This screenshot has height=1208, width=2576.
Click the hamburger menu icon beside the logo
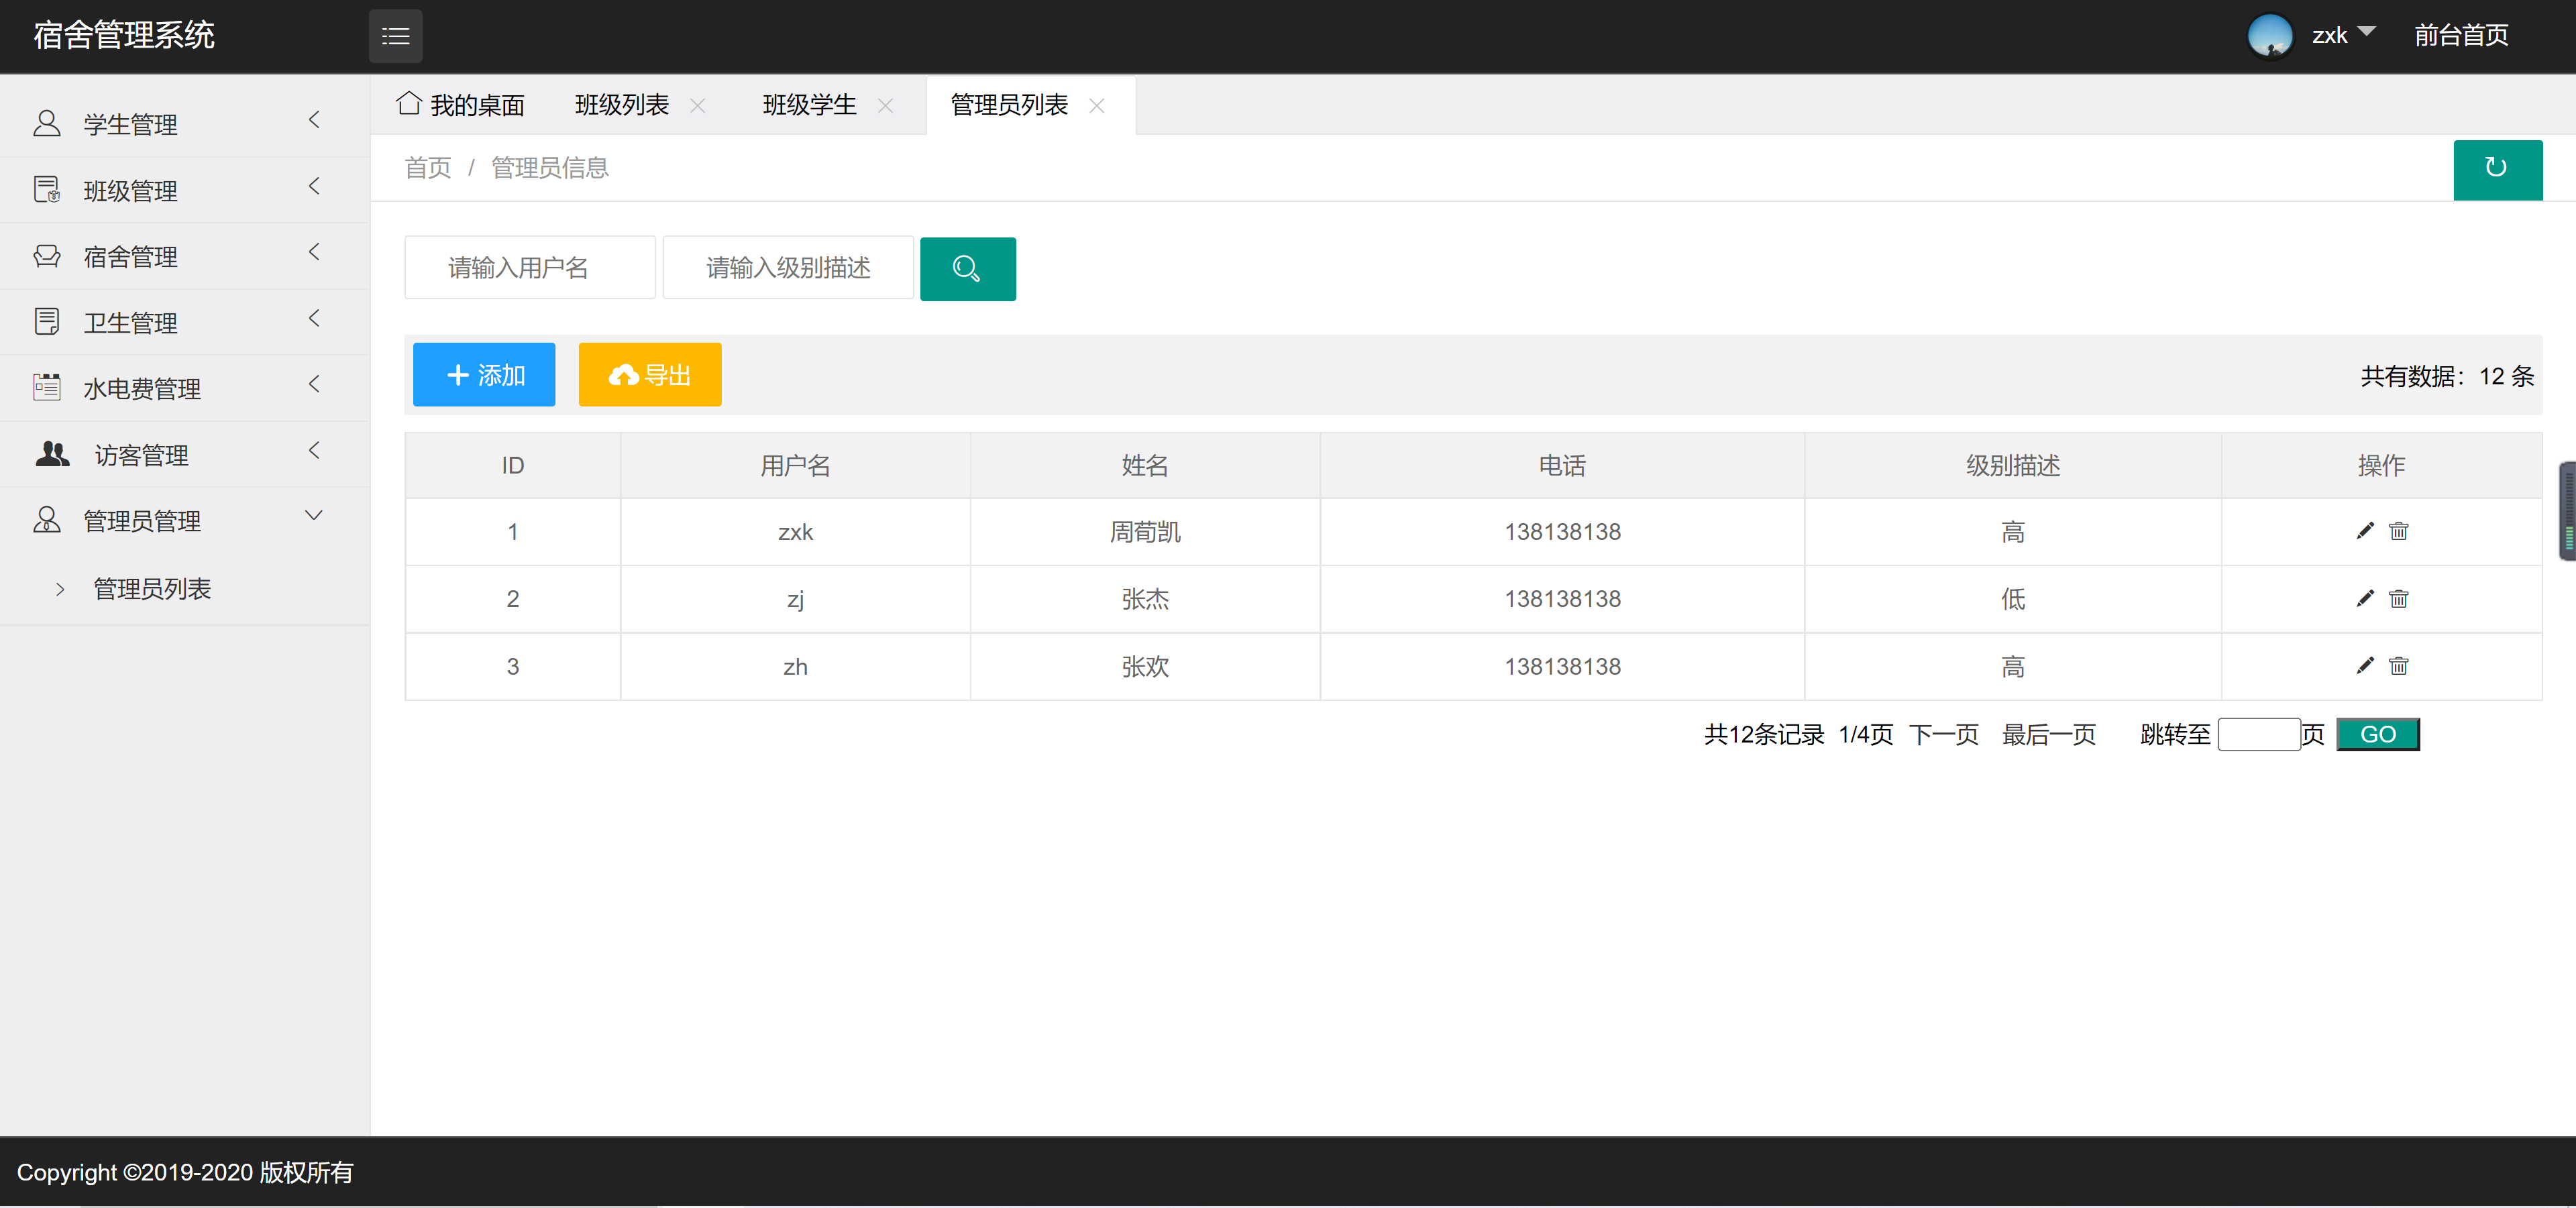click(395, 36)
